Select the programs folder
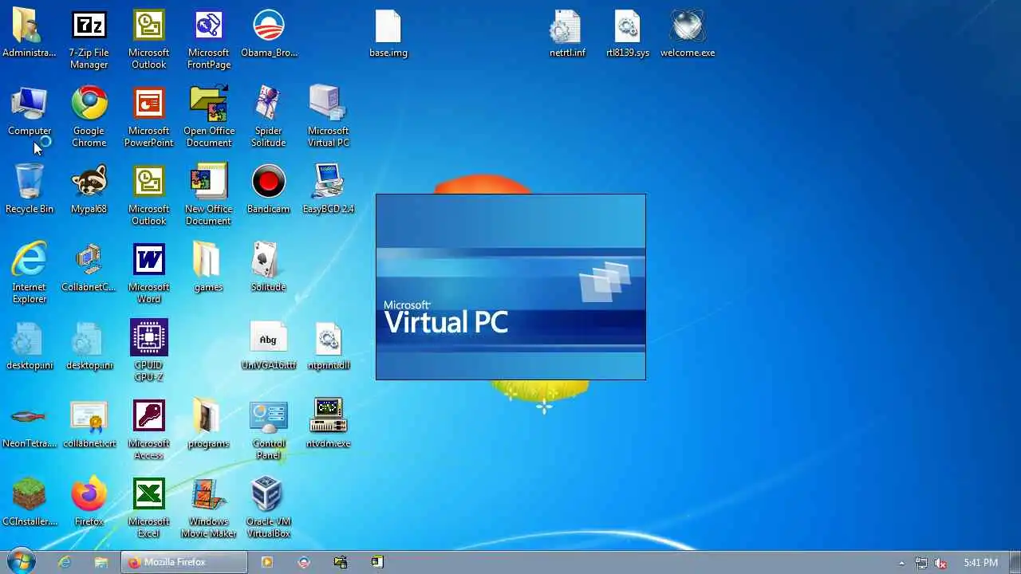Viewport: 1021px width, 574px height. click(208, 424)
